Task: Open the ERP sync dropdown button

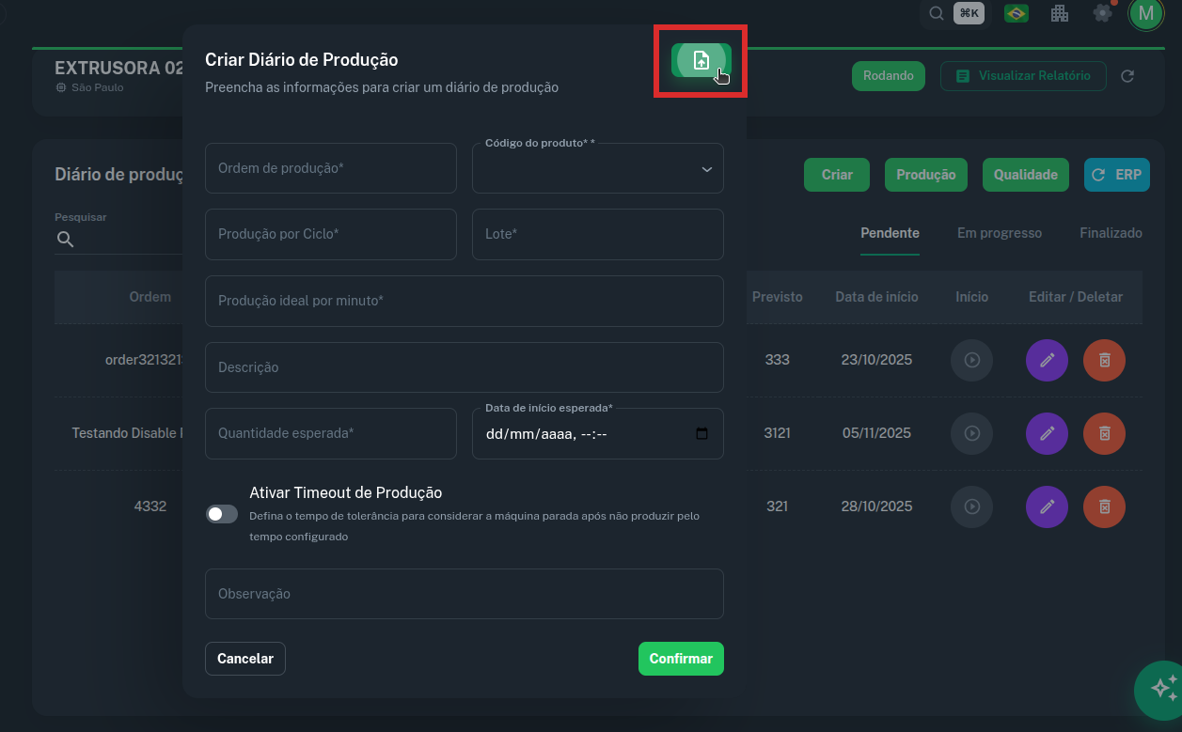Action: tap(1116, 175)
